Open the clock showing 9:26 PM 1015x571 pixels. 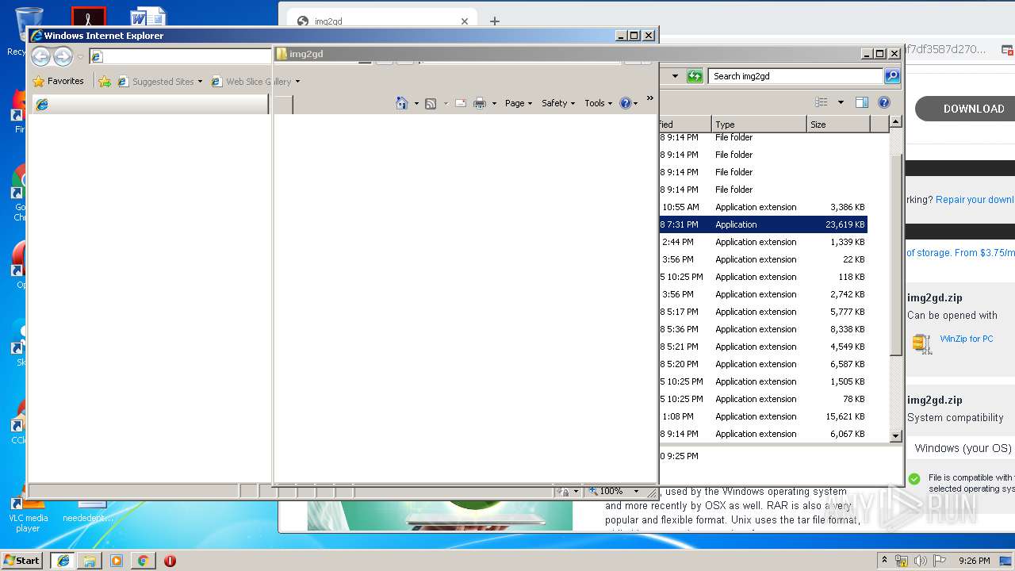coord(974,561)
